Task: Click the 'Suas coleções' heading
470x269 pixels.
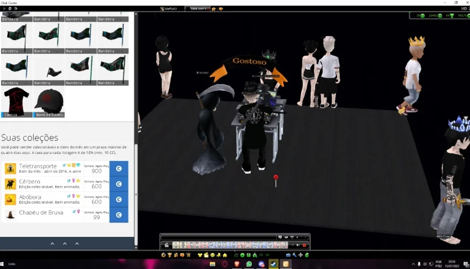Action: (30, 137)
